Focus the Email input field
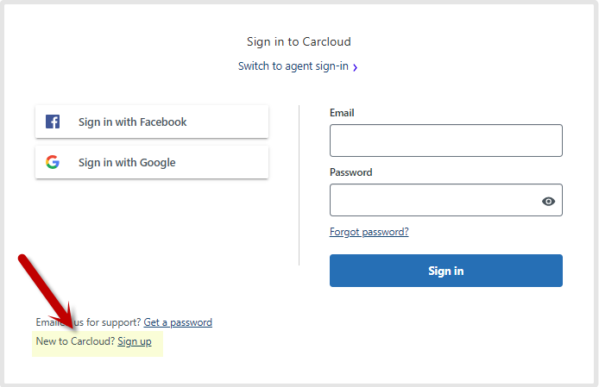The image size is (599, 387). [x=446, y=140]
